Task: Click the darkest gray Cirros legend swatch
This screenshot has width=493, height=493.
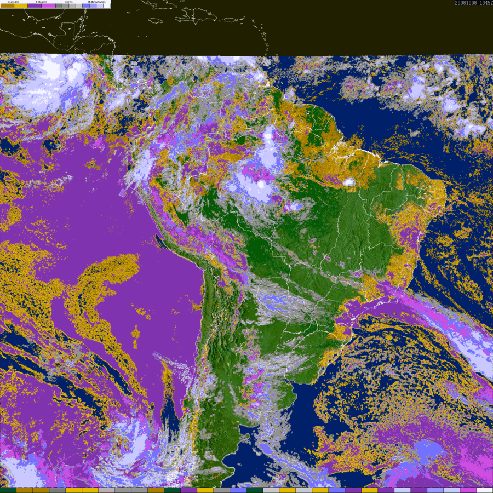Action: tap(59, 5)
